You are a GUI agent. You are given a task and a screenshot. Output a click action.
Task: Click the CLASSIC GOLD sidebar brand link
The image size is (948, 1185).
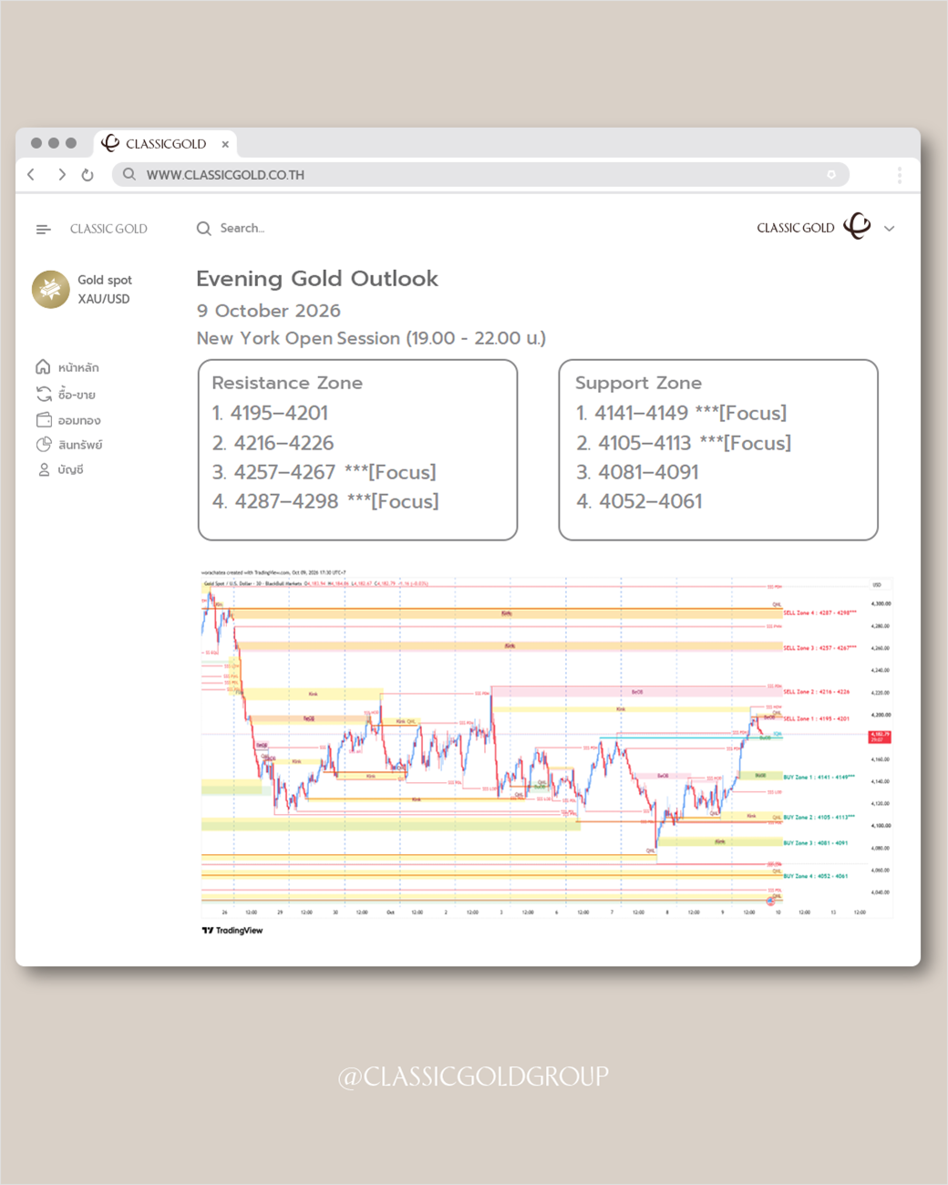(108, 229)
